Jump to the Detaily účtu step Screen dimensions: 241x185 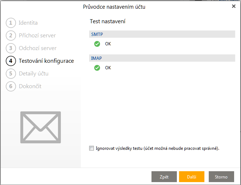(x=34, y=74)
